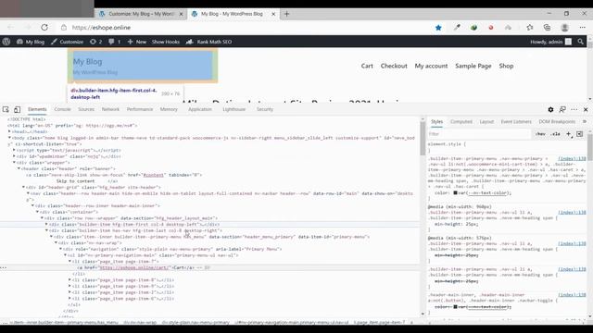Image resolution: width=593 pixels, height=333 pixels.
Task: Close the DevTools panel
Action: point(586,109)
